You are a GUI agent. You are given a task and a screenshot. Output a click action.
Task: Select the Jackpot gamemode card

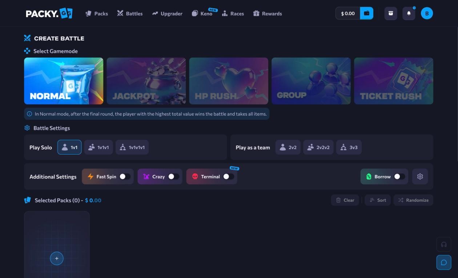tap(146, 81)
